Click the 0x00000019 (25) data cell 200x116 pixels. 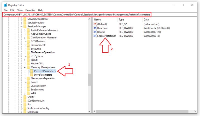(152, 32)
